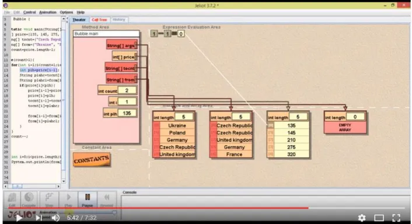
Task: Click Ukraine in the first array
Action: pyautogui.click(x=177, y=125)
